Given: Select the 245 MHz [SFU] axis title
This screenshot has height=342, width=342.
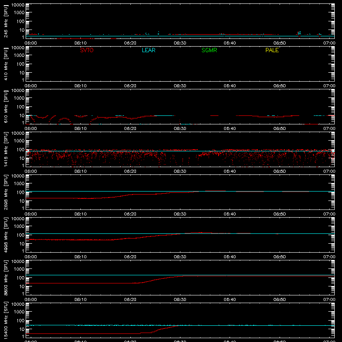Looking at the screenshot, I should [6, 21].
